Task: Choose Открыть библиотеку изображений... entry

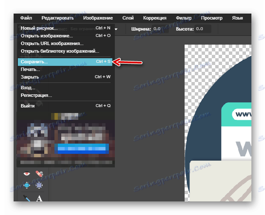Action: 65,51
